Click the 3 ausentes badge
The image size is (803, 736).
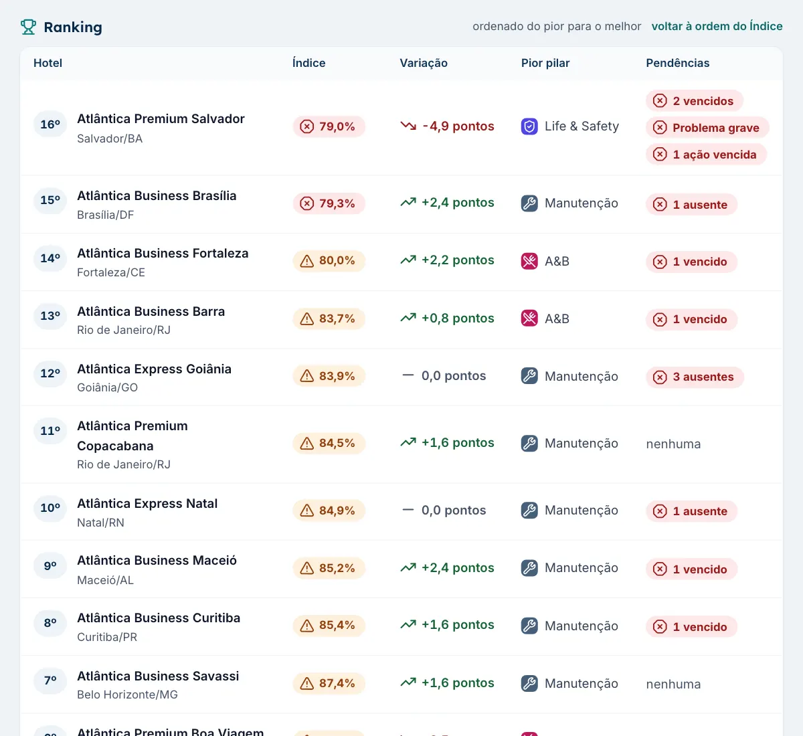[x=695, y=377]
